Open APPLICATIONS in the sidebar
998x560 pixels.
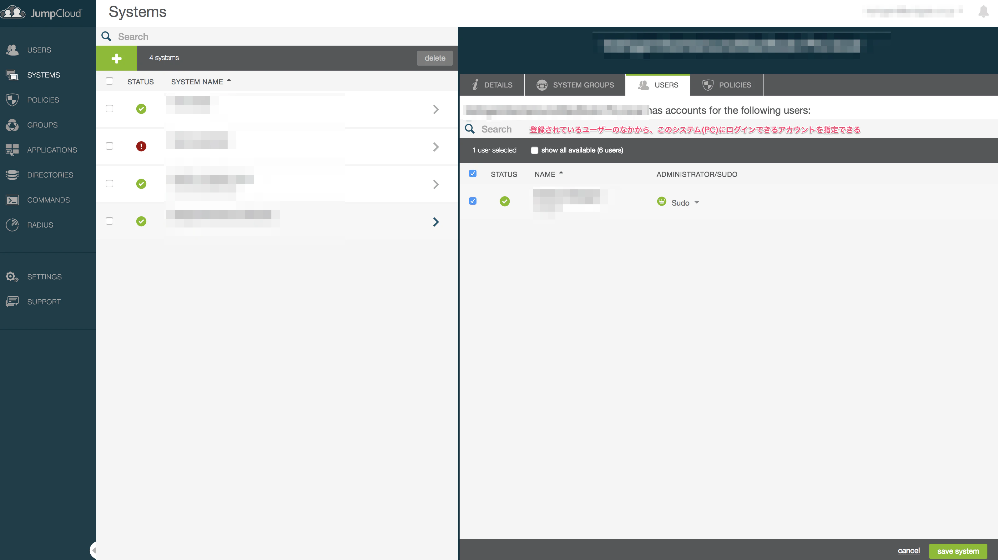tap(52, 150)
